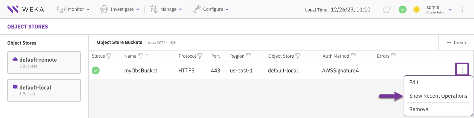
Task: Click the green cluster status checkmark icon
Action: tap(402, 10)
